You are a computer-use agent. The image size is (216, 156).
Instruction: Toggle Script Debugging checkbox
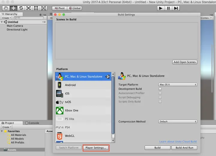click(160, 97)
